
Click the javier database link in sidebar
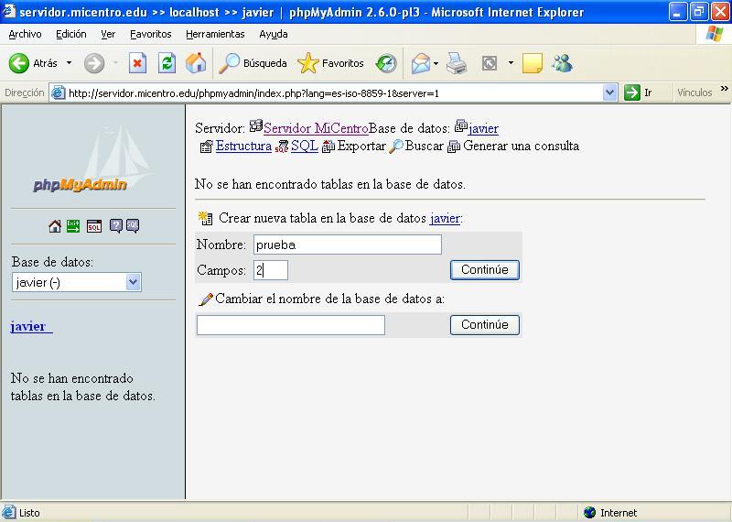tap(28, 327)
